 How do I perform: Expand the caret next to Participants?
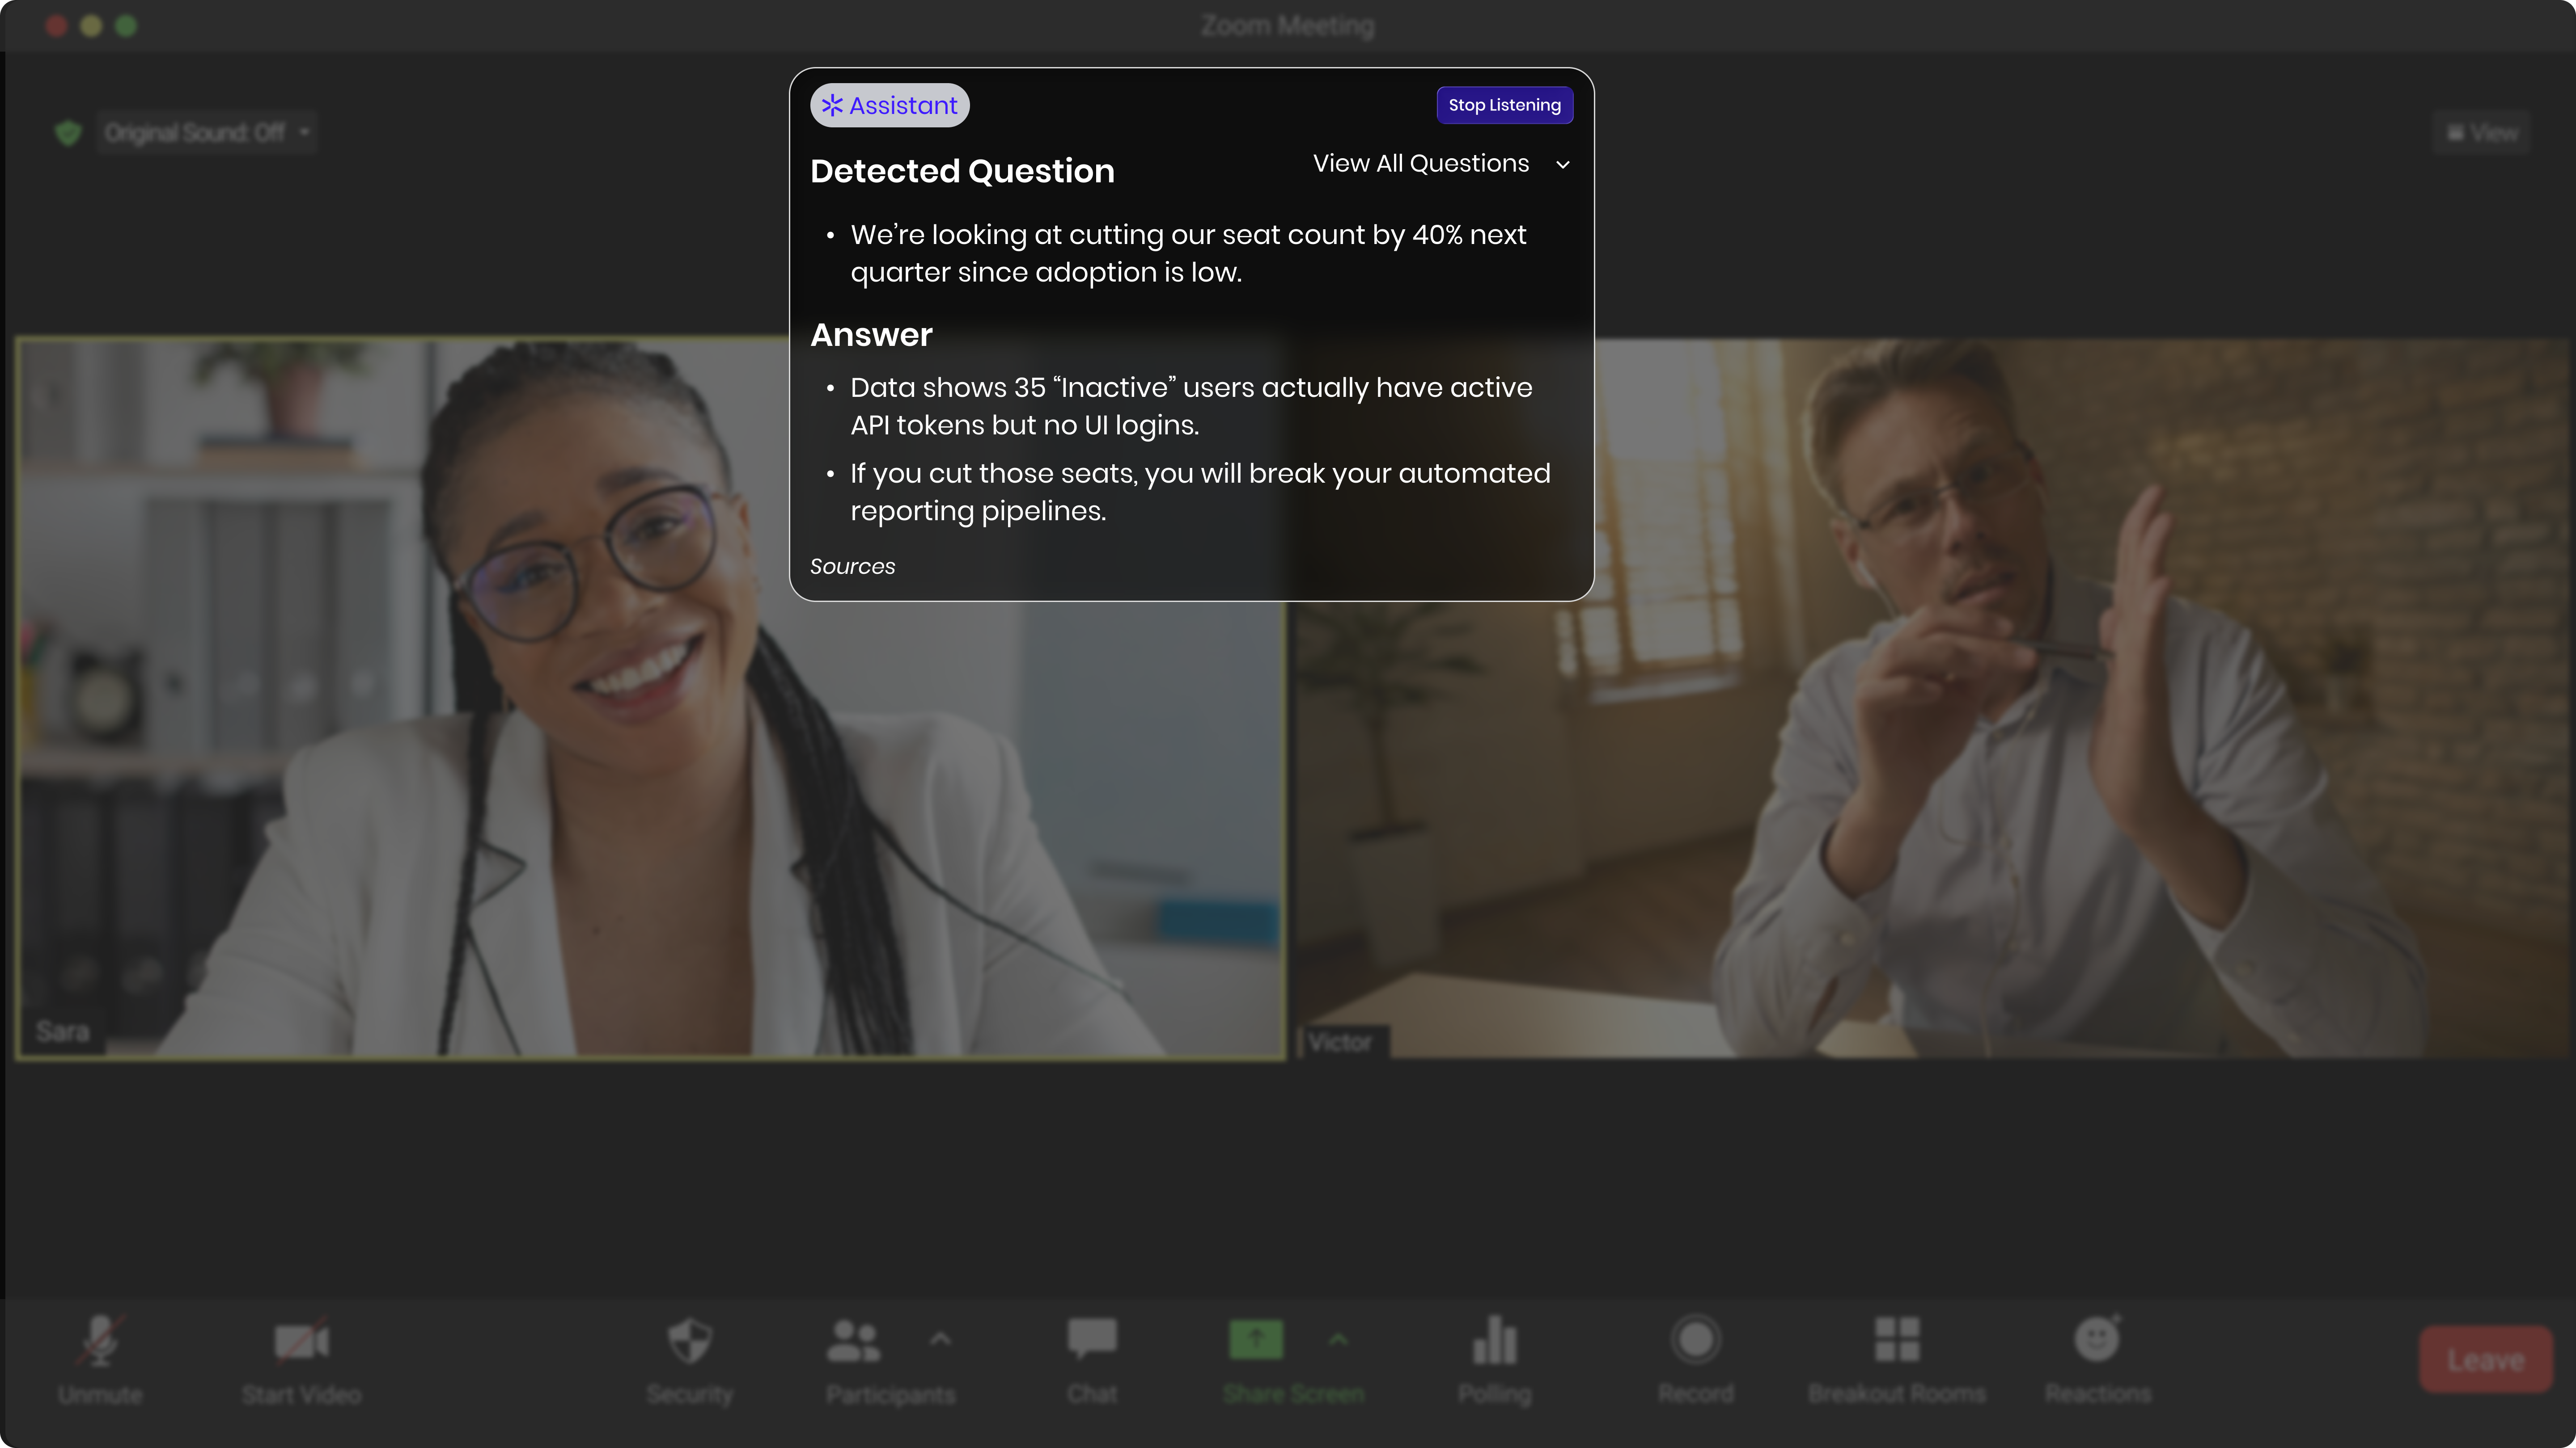(940, 1339)
